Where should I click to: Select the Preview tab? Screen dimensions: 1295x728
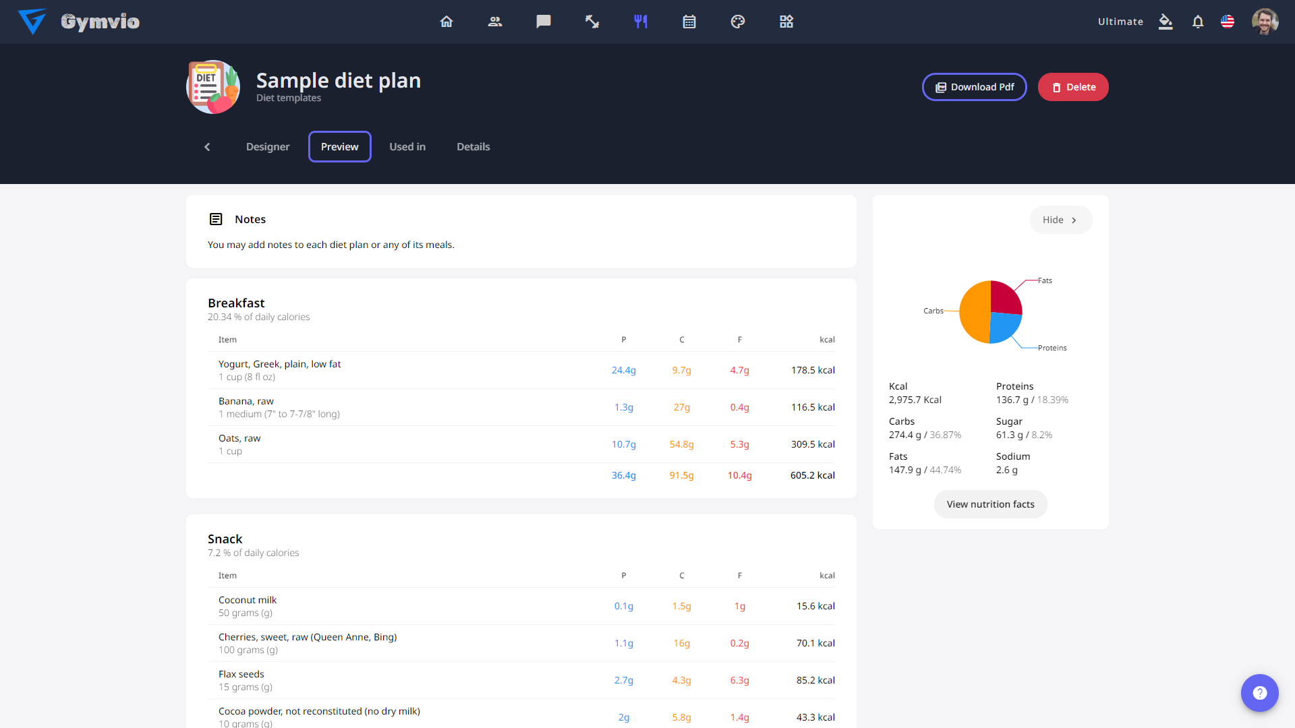tap(340, 147)
